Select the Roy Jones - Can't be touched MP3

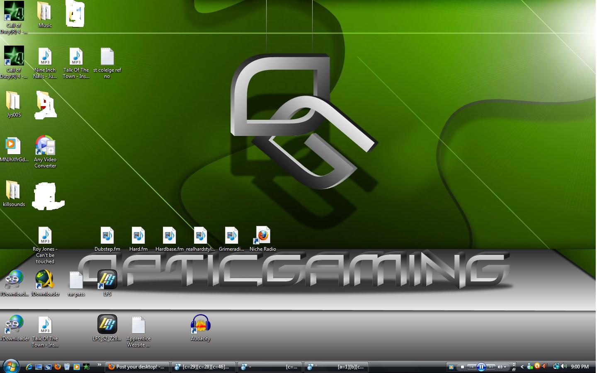pyautogui.click(x=45, y=245)
